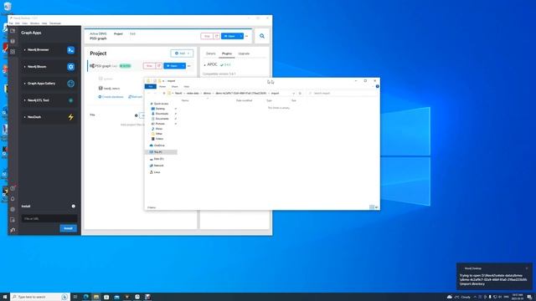This screenshot has height=301, width=536.
Task: Expand address bar history dropdown in Explorer
Action: pyautogui.click(x=294, y=93)
